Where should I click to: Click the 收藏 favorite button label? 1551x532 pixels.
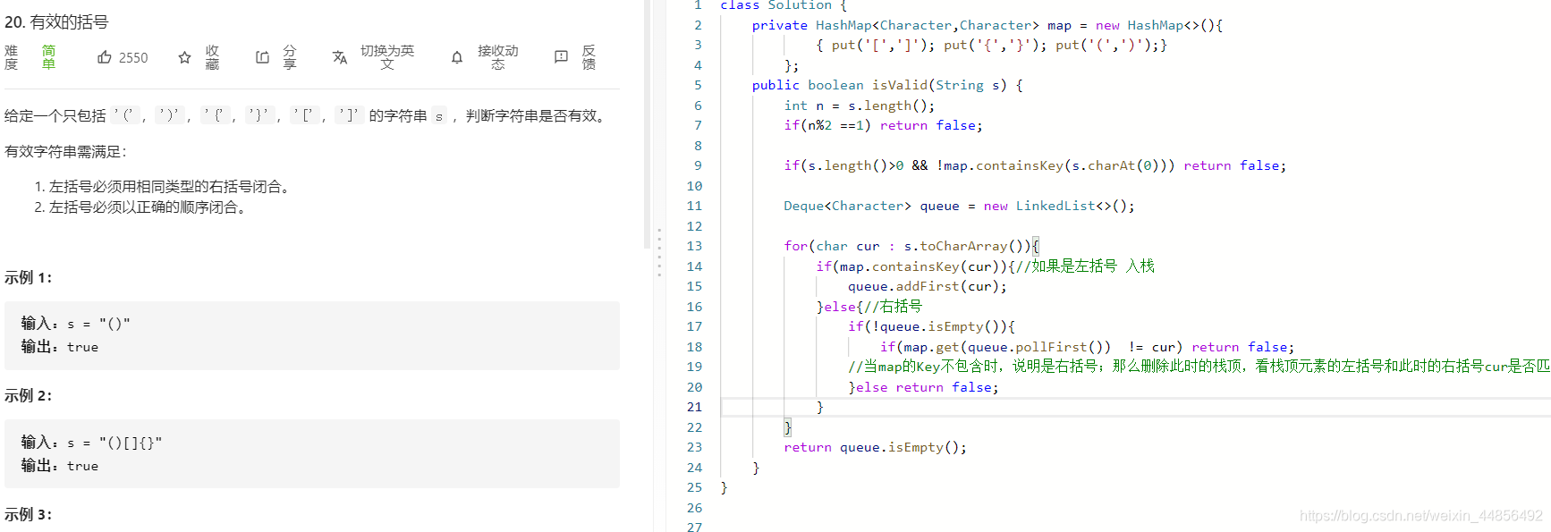click(x=212, y=57)
